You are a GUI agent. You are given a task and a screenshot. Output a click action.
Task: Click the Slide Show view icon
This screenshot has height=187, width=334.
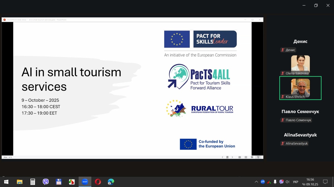[x=258, y=157]
